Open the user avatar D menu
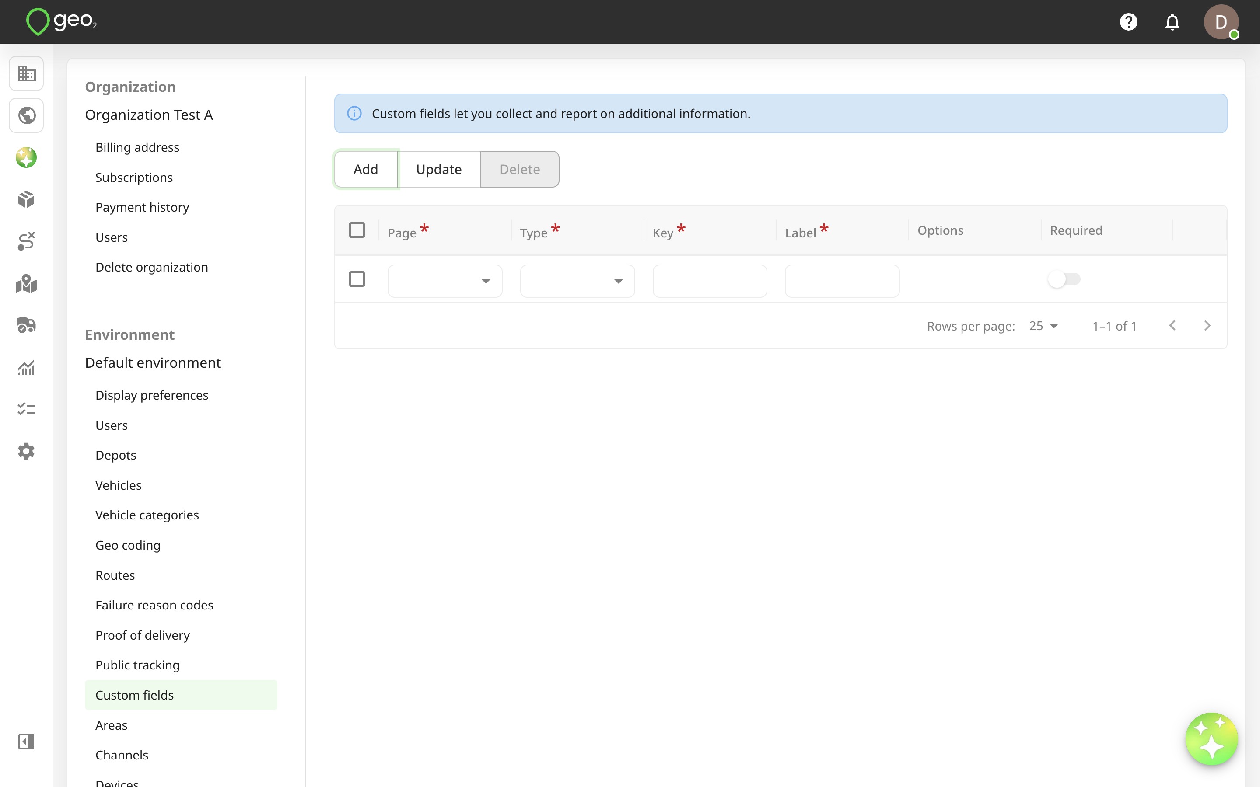This screenshot has height=787, width=1260. (x=1221, y=22)
